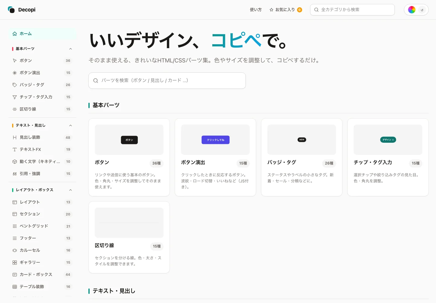Image resolution: width=436 pixels, height=303 pixels.
Task: Click the 36種 count on ボタン card
Action: [x=157, y=163]
